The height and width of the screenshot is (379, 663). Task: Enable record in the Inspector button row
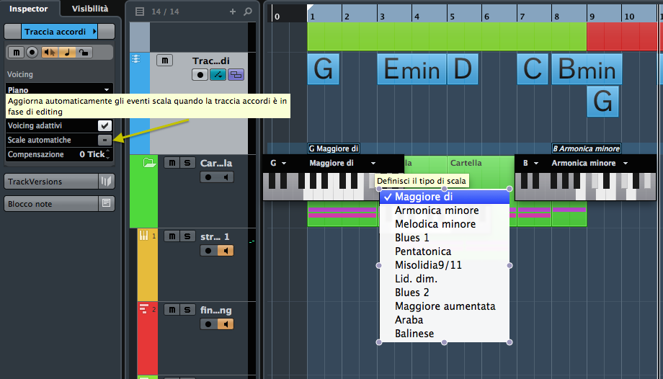tap(32, 53)
